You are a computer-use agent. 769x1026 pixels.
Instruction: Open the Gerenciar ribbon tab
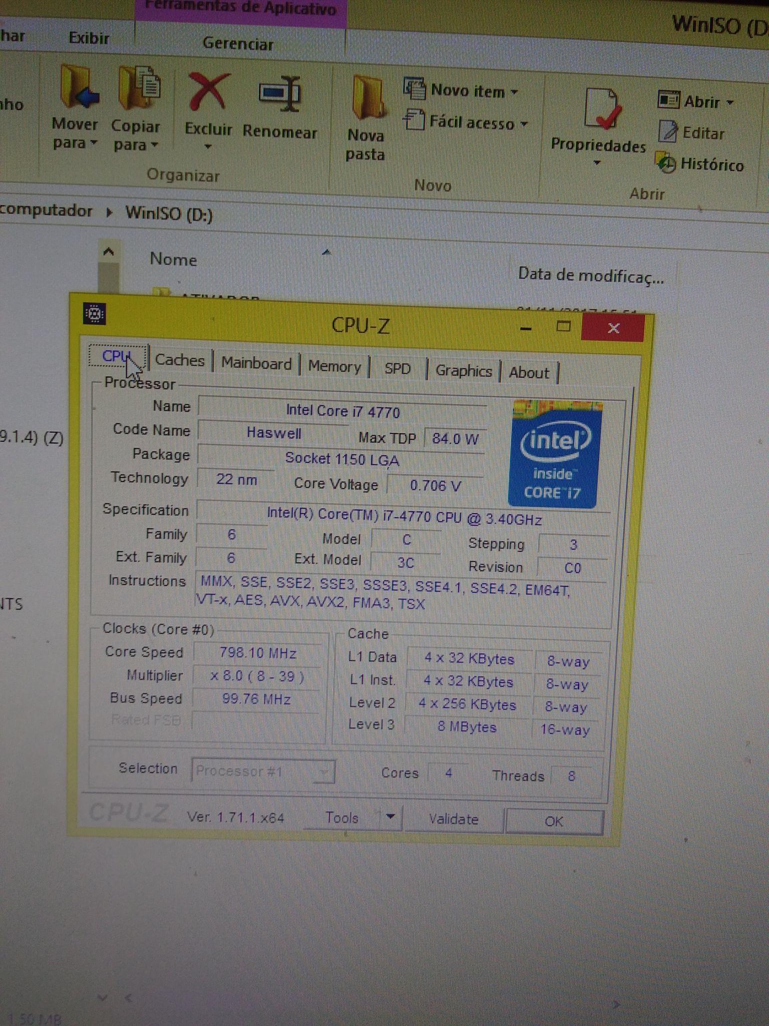238,43
